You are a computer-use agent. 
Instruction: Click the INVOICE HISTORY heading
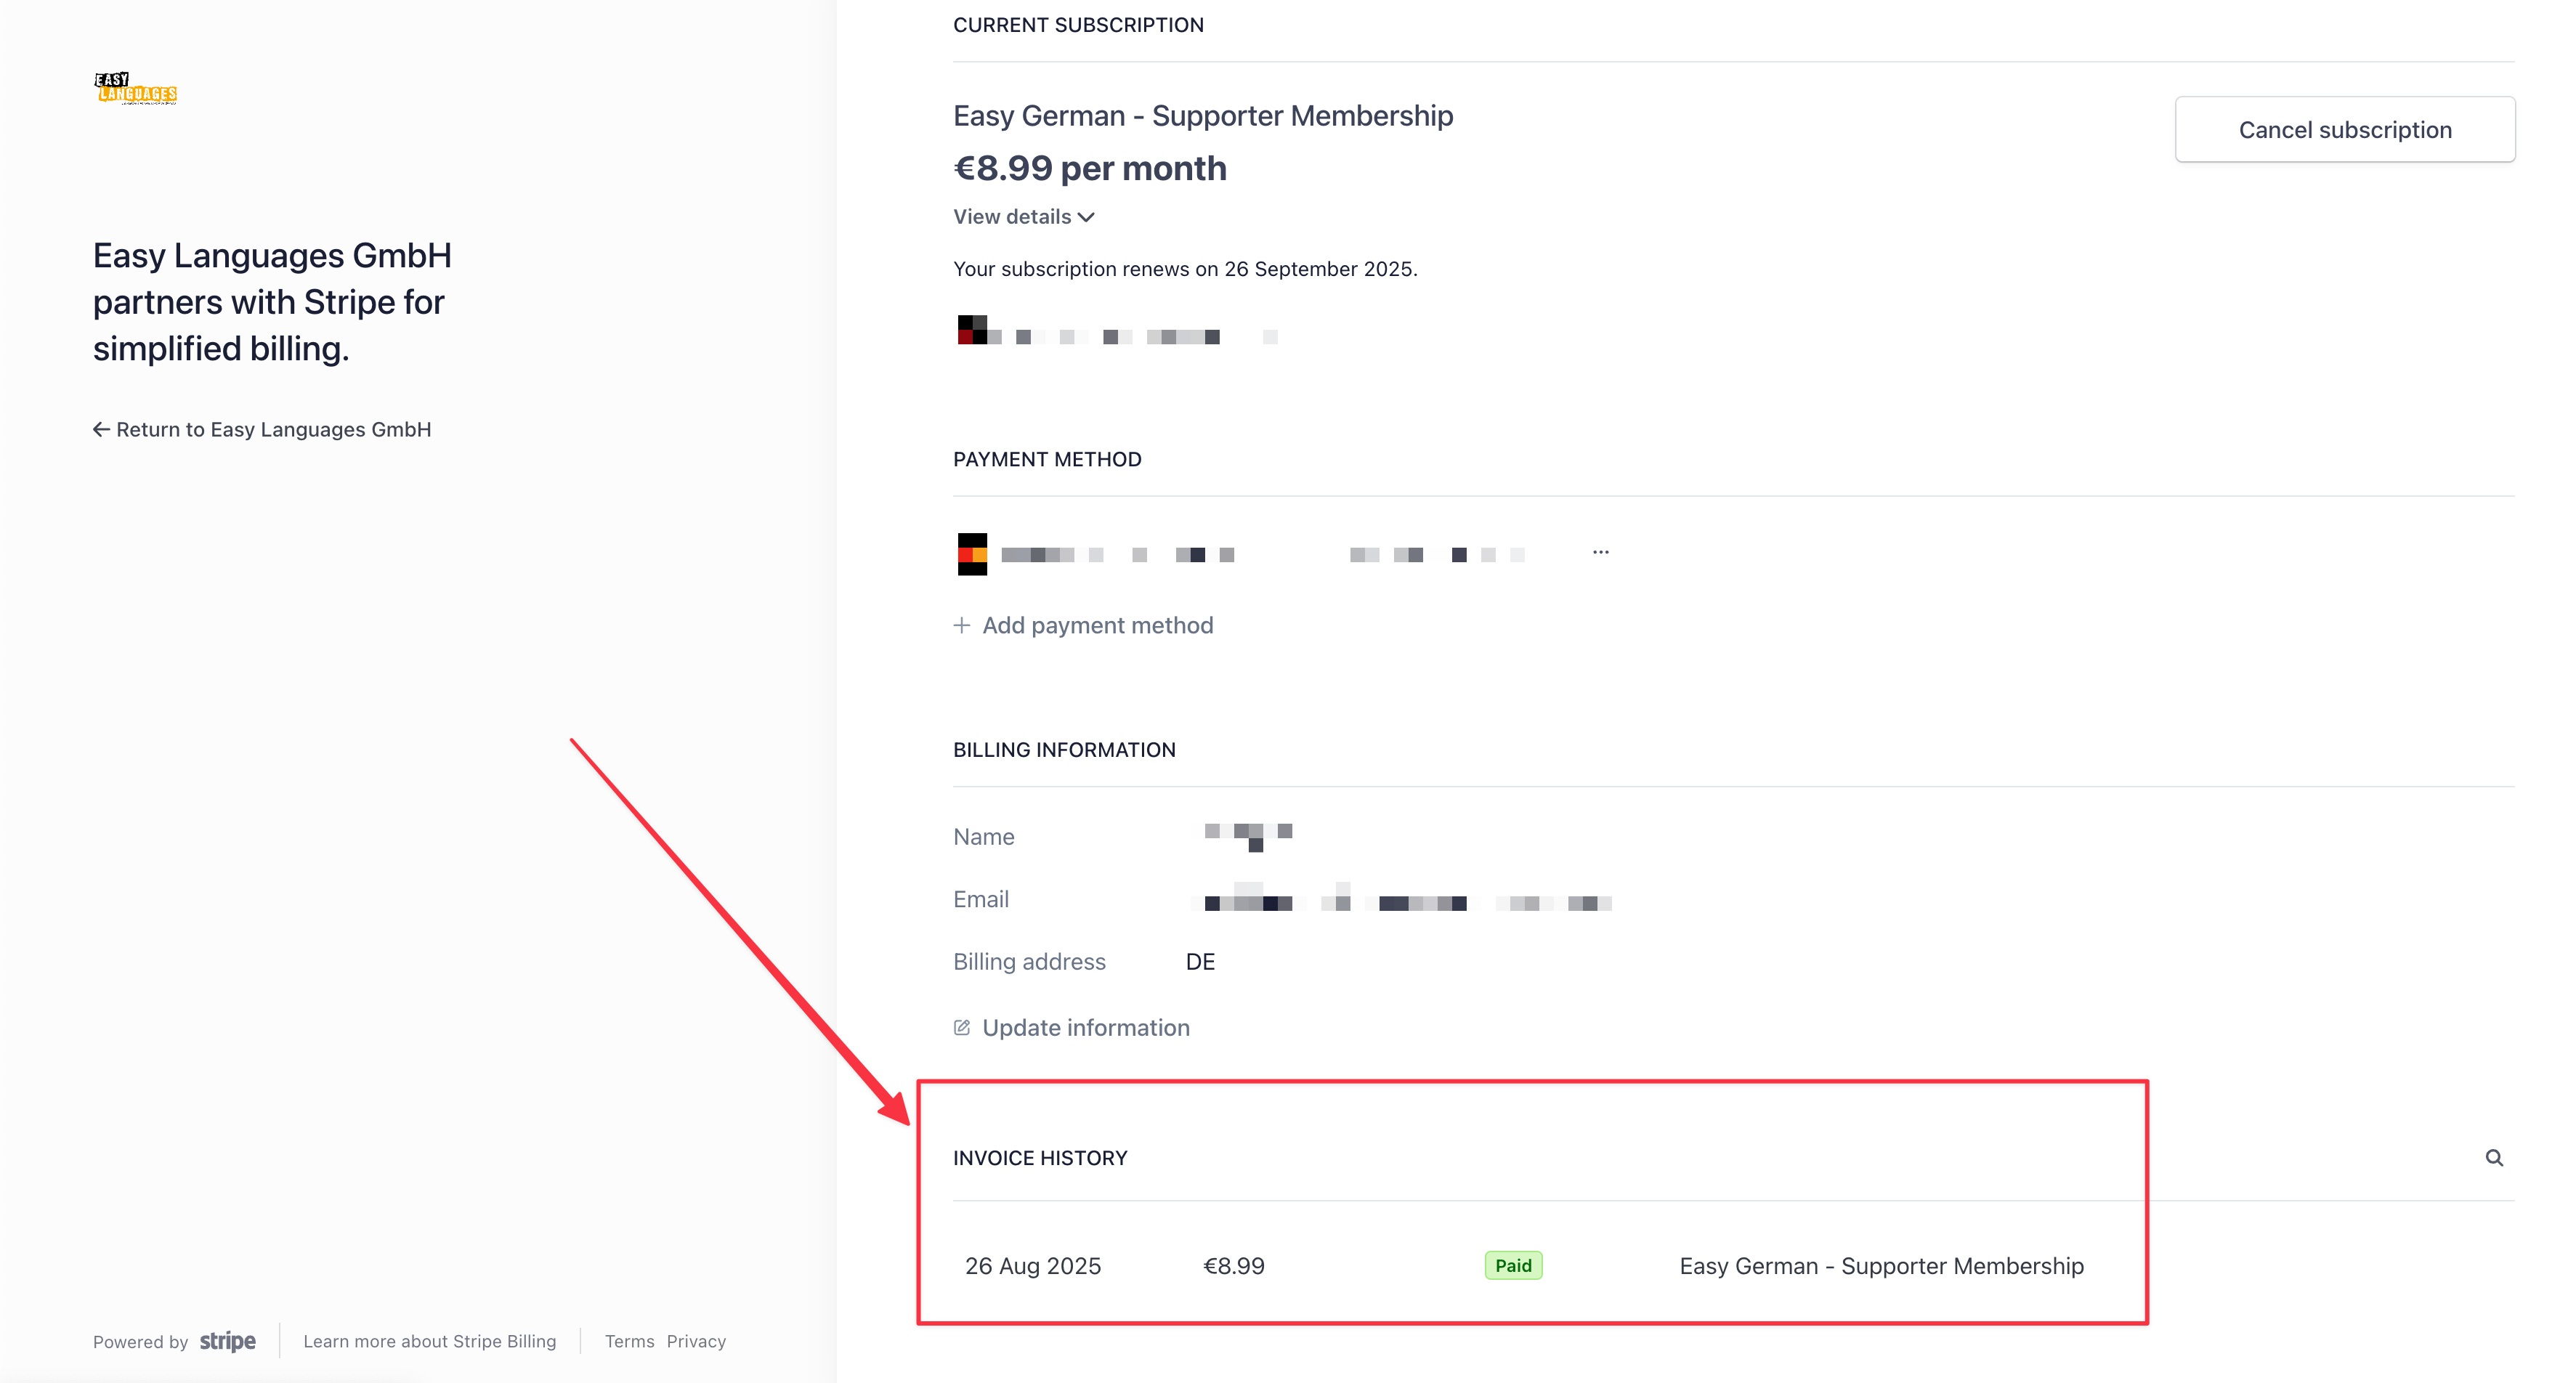click(x=1040, y=1158)
